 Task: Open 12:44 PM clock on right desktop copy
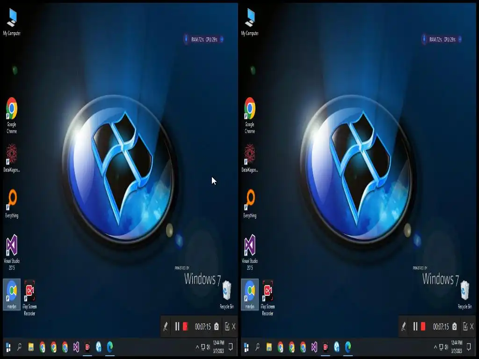[457, 347]
